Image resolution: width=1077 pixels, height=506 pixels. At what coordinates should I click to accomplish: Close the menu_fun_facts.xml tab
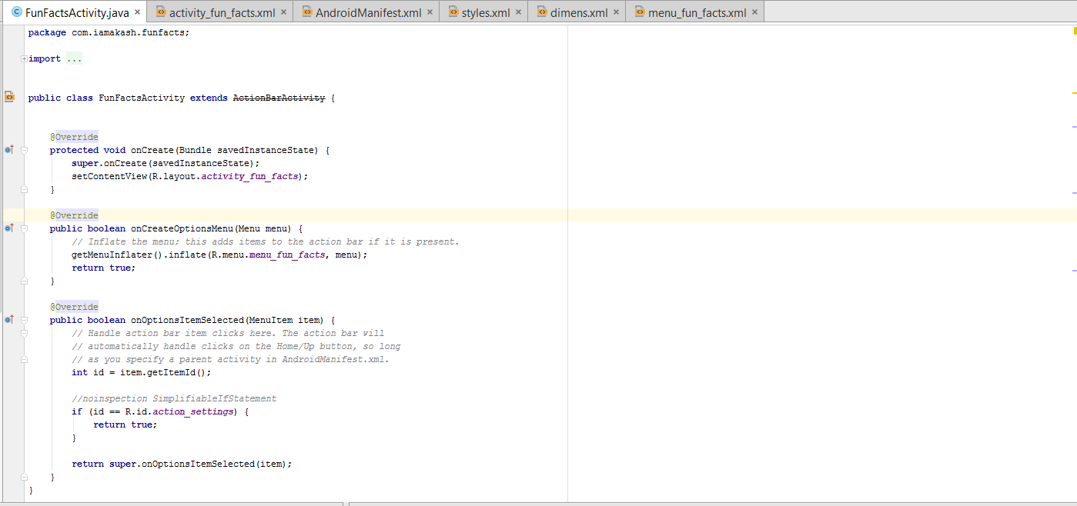pyautogui.click(x=754, y=12)
